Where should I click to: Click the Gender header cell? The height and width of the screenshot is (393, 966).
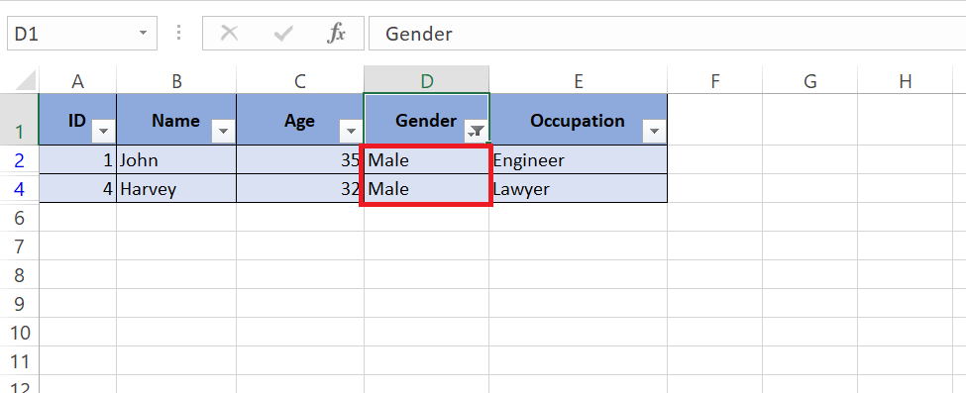(x=426, y=120)
